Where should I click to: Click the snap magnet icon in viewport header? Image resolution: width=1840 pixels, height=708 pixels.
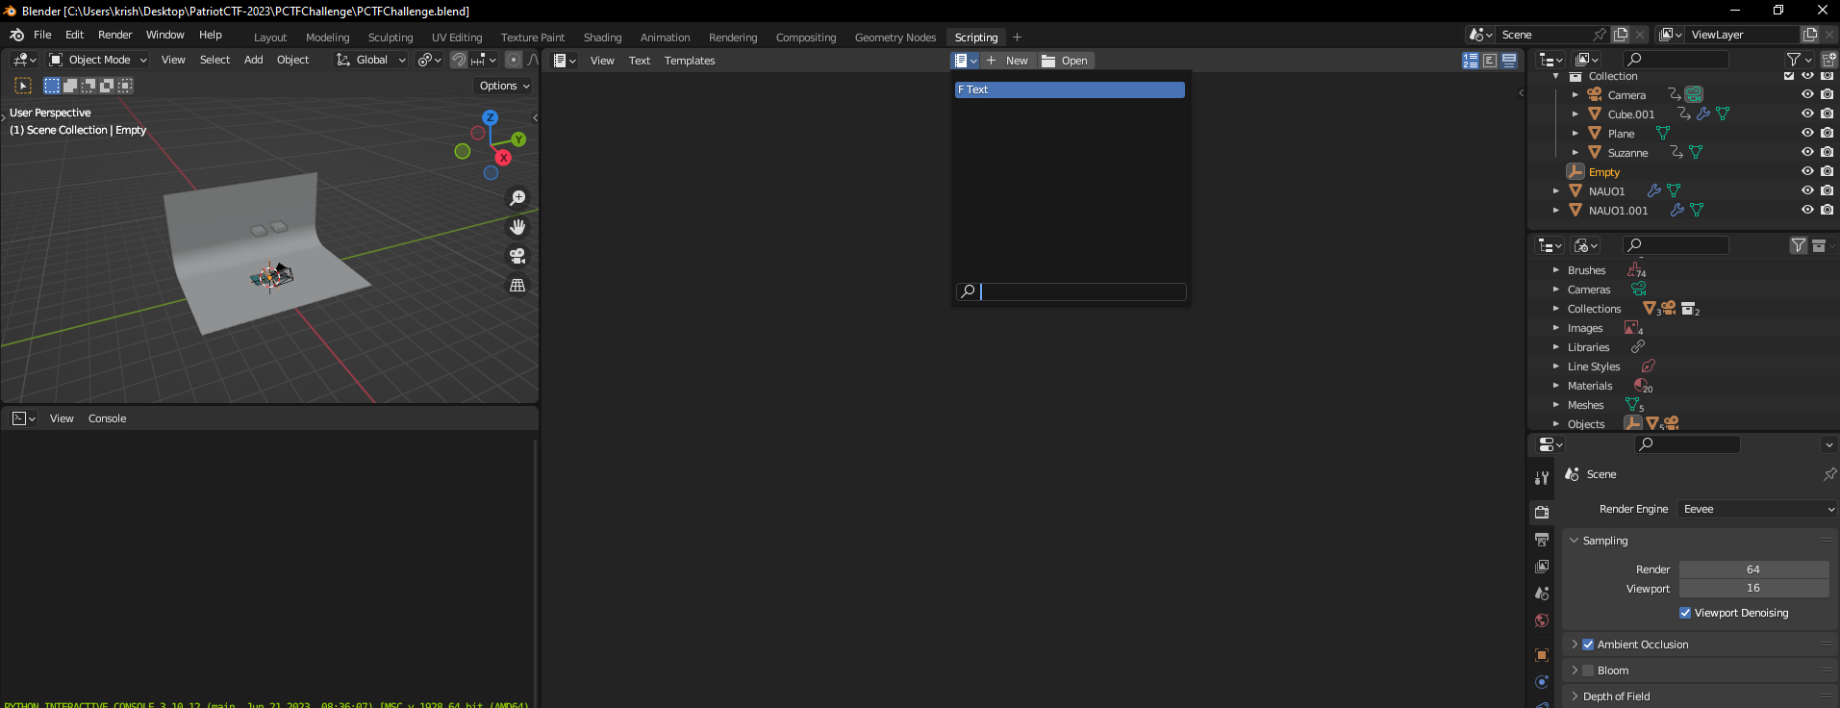[x=459, y=60]
